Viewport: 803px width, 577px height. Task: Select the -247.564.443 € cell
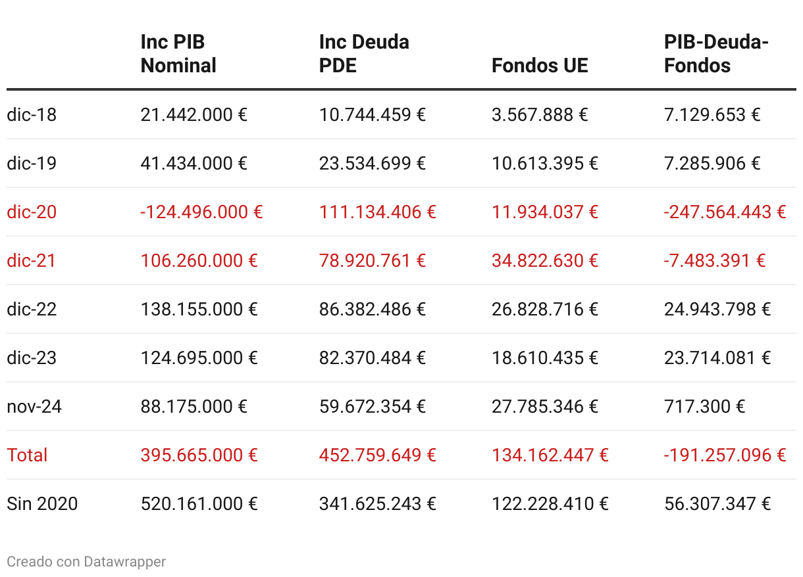(x=725, y=212)
